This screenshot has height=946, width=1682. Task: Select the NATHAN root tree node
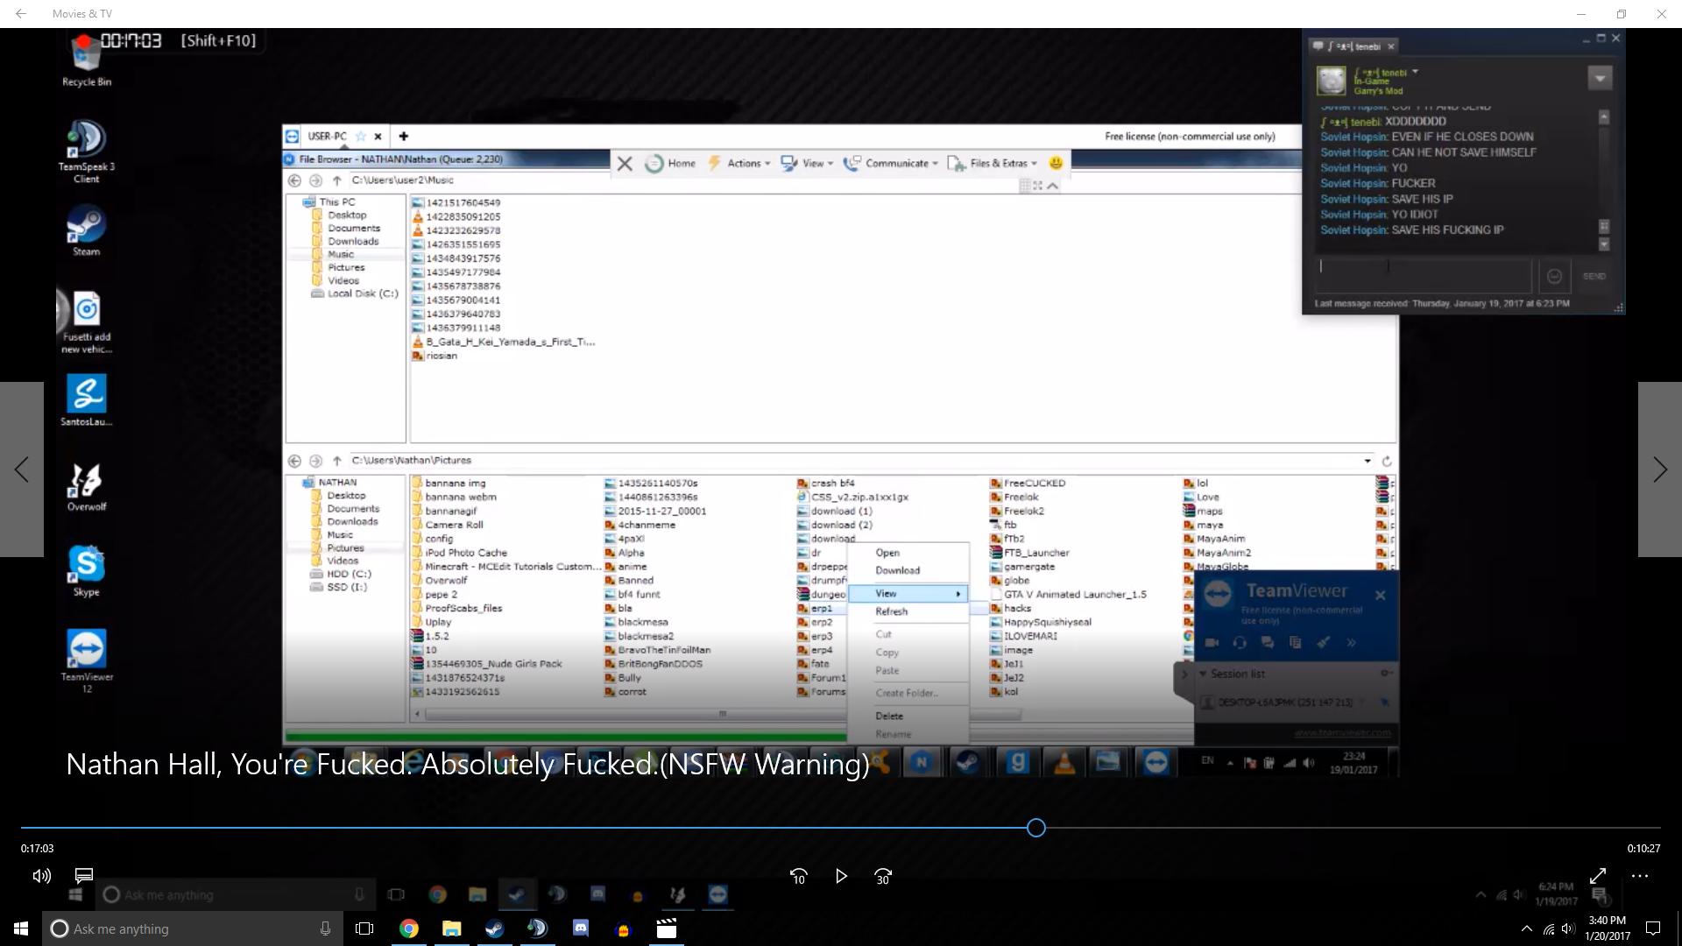pyautogui.click(x=329, y=483)
